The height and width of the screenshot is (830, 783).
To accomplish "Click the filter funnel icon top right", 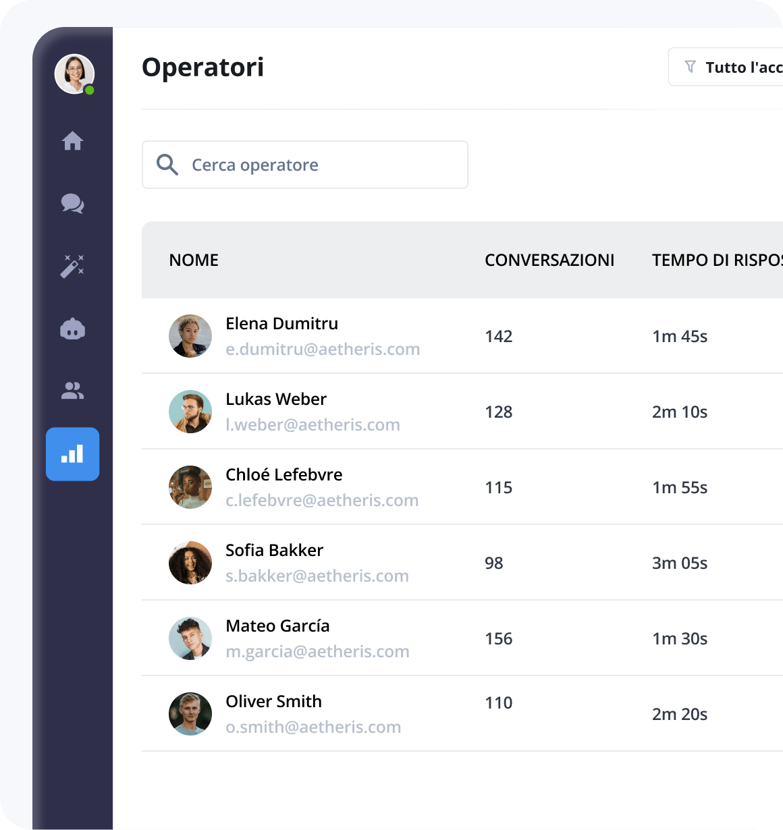I will click(x=690, y=66).
